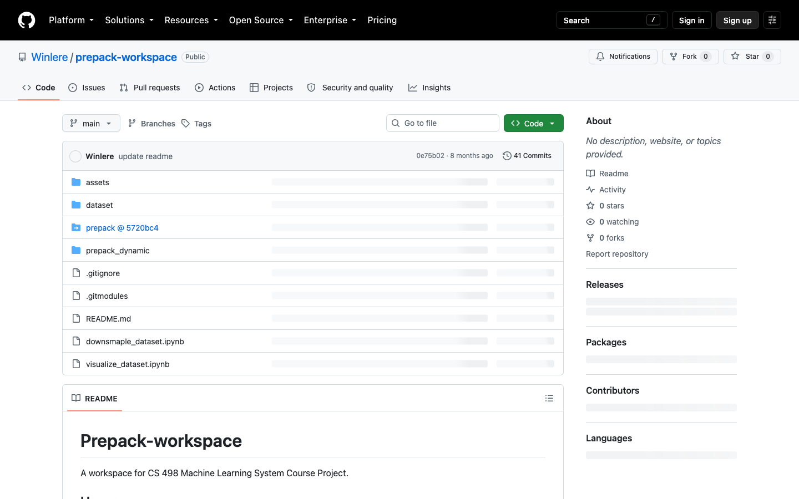Focus the top Search field

click(x=611, y=20)
